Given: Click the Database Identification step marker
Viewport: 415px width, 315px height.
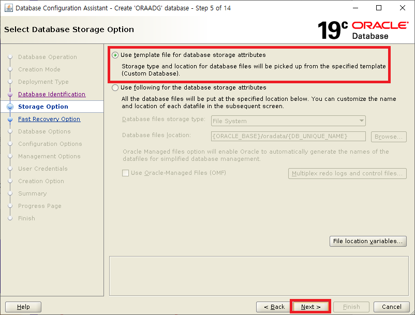Looking at the screenshot, I should coord(10,94).
